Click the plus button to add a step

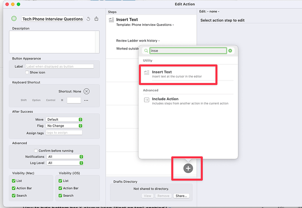pos(188,168)
